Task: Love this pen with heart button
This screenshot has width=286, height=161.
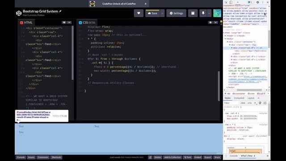Action: pyautogui.click(x=139, y=13)
